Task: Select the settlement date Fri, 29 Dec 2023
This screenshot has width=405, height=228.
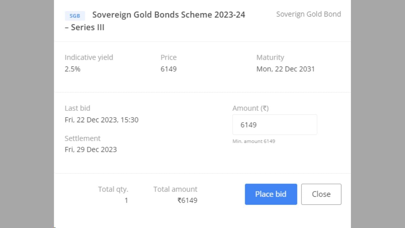Action: pos(91,149)
